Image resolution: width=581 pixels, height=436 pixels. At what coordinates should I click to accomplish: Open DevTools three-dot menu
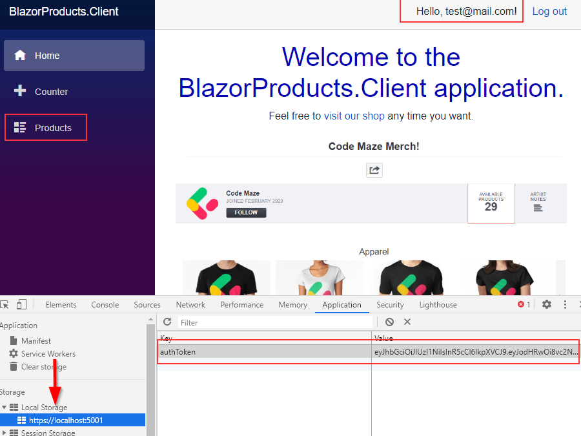(x=566, y=305)
